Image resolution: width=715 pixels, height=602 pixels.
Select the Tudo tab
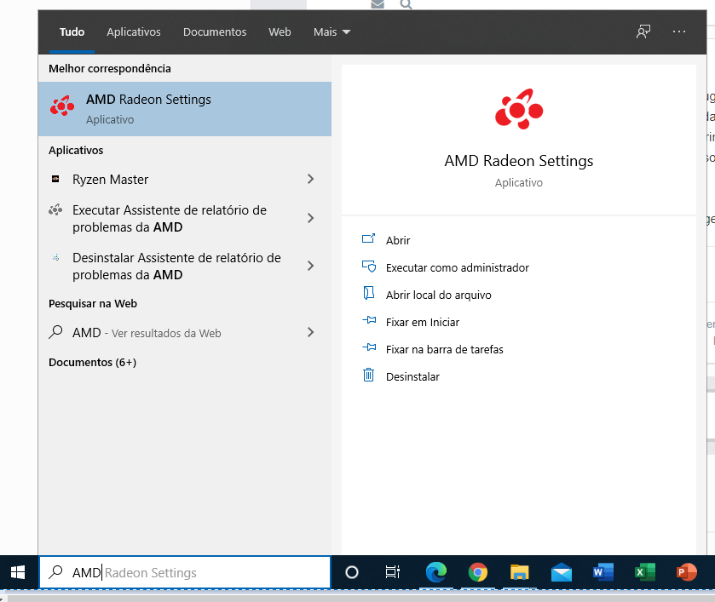coord(72,32)
